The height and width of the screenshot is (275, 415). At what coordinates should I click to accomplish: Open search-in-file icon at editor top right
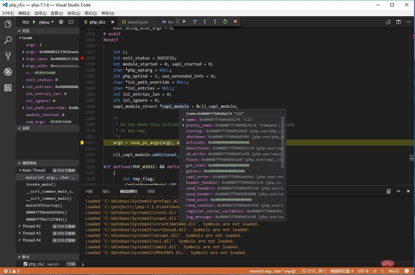[x=388, y=22]
